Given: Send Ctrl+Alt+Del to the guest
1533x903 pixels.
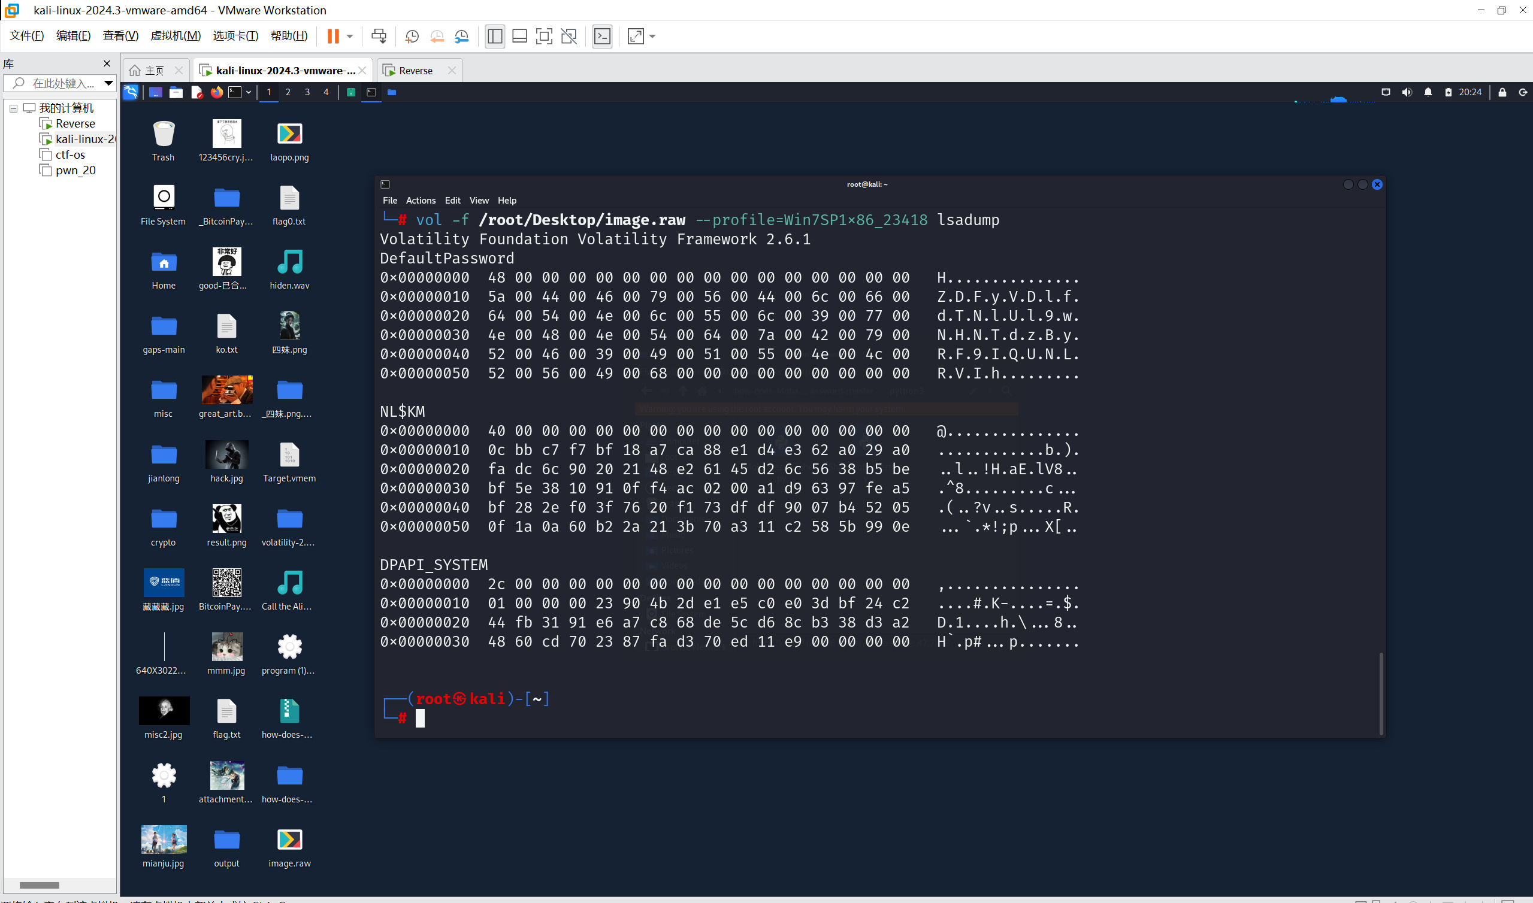Looking at the screenshot, I should pyautogui.click(x=379, y=36).
